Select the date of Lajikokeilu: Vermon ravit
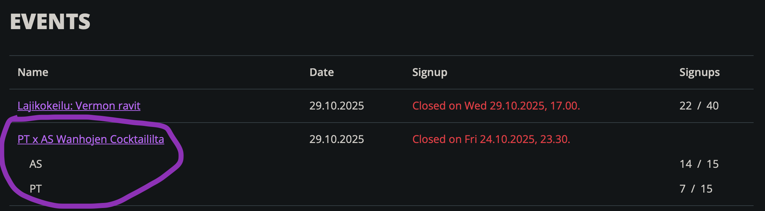The height and width of the screenshot is (211, 765). pyautogui.click(x=337, y=106)
